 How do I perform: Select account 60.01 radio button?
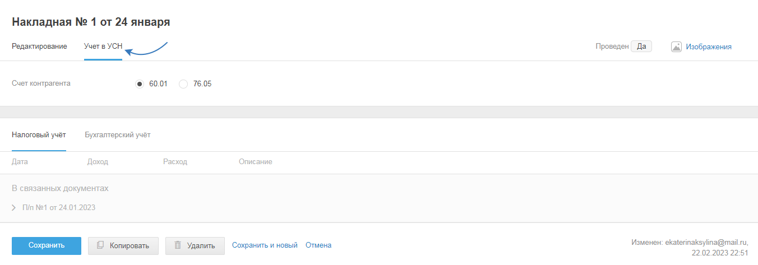[x=140, y=84]
